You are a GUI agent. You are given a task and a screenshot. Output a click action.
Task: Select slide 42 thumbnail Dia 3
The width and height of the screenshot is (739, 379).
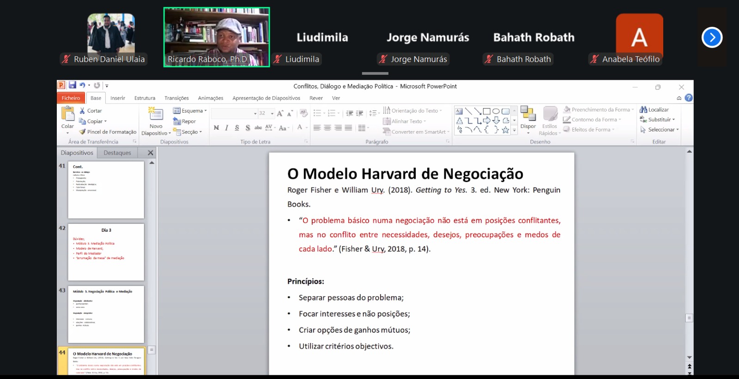106,252
